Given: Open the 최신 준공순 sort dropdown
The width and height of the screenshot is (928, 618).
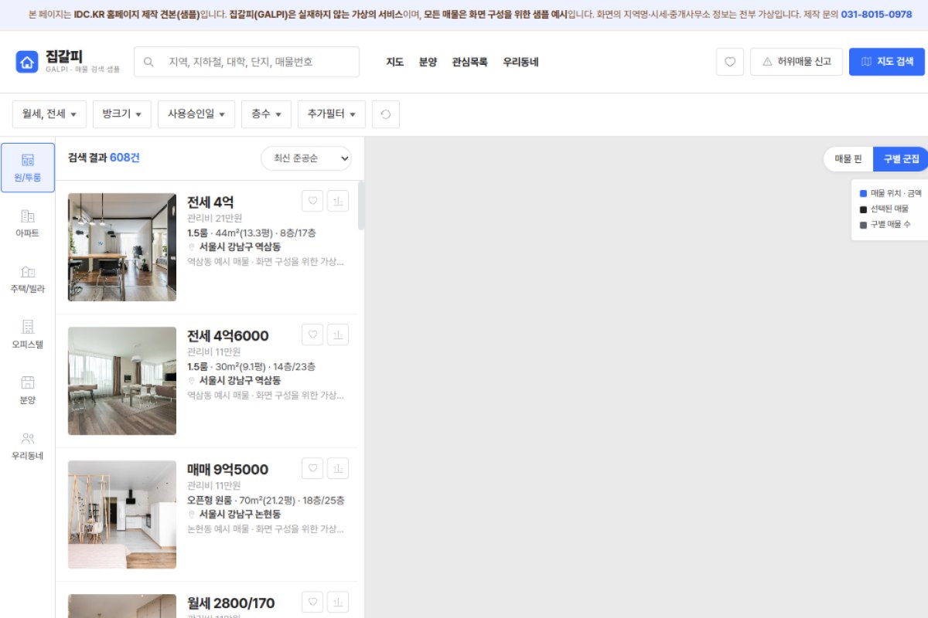Looking at the screenshot, I should 306,158.
